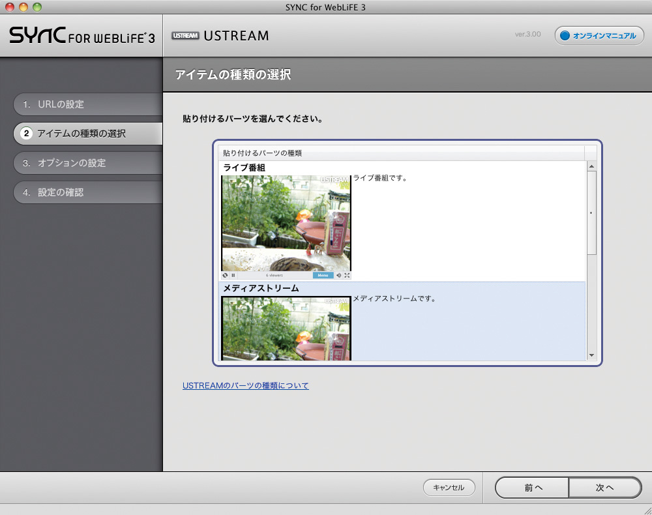Screen dimensions: 652x515
Task: Click the キャンセル button
Action: pyautogui.click(x=449, y=488)
